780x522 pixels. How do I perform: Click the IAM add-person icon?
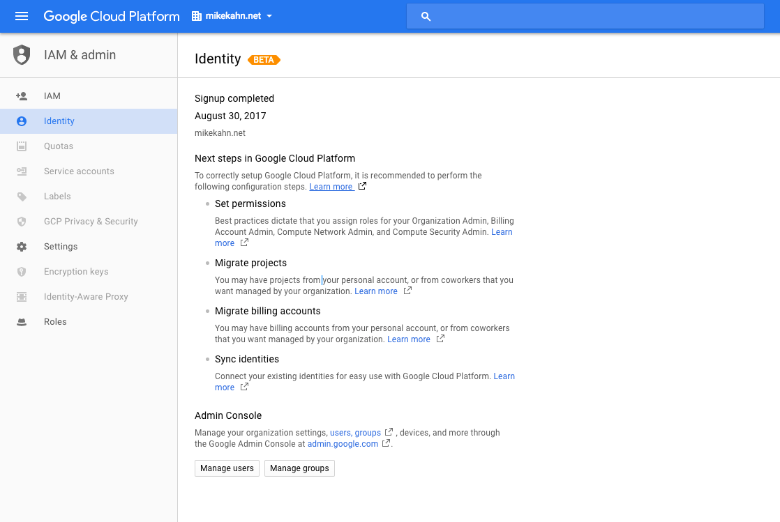[22, 96]
